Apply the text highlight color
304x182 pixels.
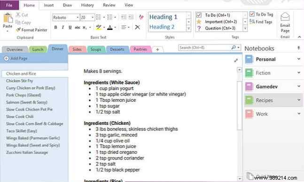click(x=99, y=27)
